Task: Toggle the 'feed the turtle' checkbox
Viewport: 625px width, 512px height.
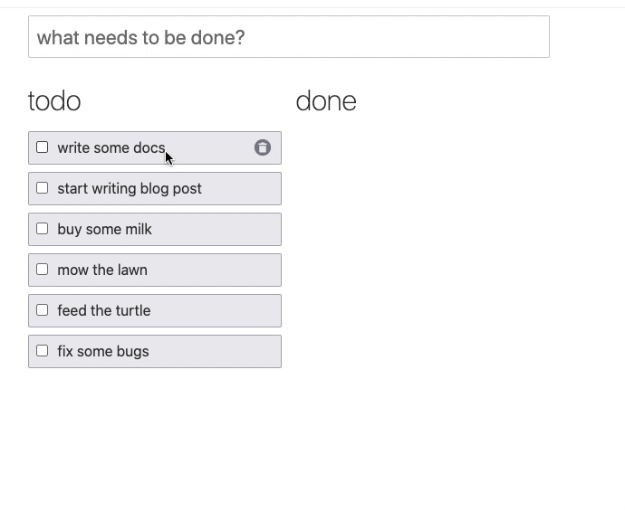Action: tap(43, 310)
